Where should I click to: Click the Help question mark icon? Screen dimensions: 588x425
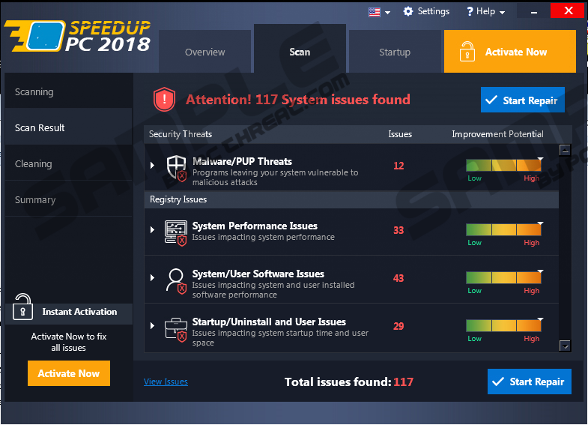tap(470, 12)
